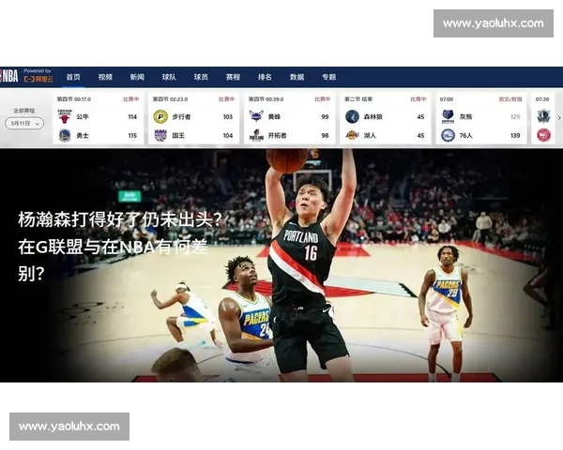Click the 76ers team logo
This screenshot has height=450, width=563.
[448, 135]
